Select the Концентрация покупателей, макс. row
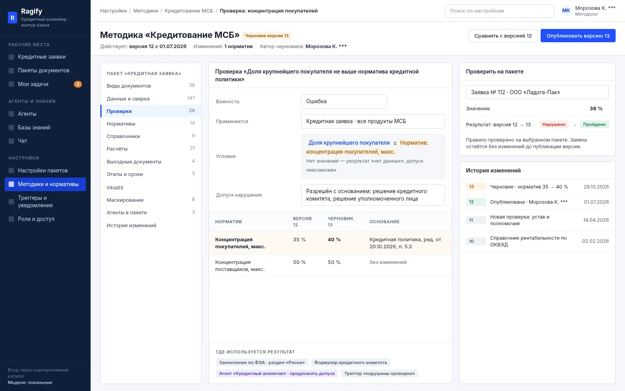The height and width of the screenshot is (391, 625). pyautogui.click(x=330, y=243)
